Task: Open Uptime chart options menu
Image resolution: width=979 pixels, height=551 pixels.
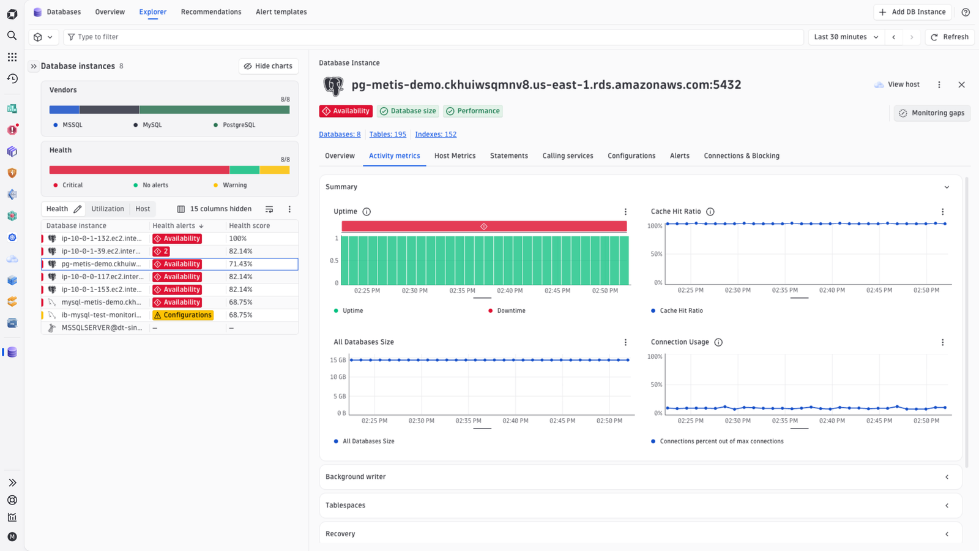Action: [625, 212]
